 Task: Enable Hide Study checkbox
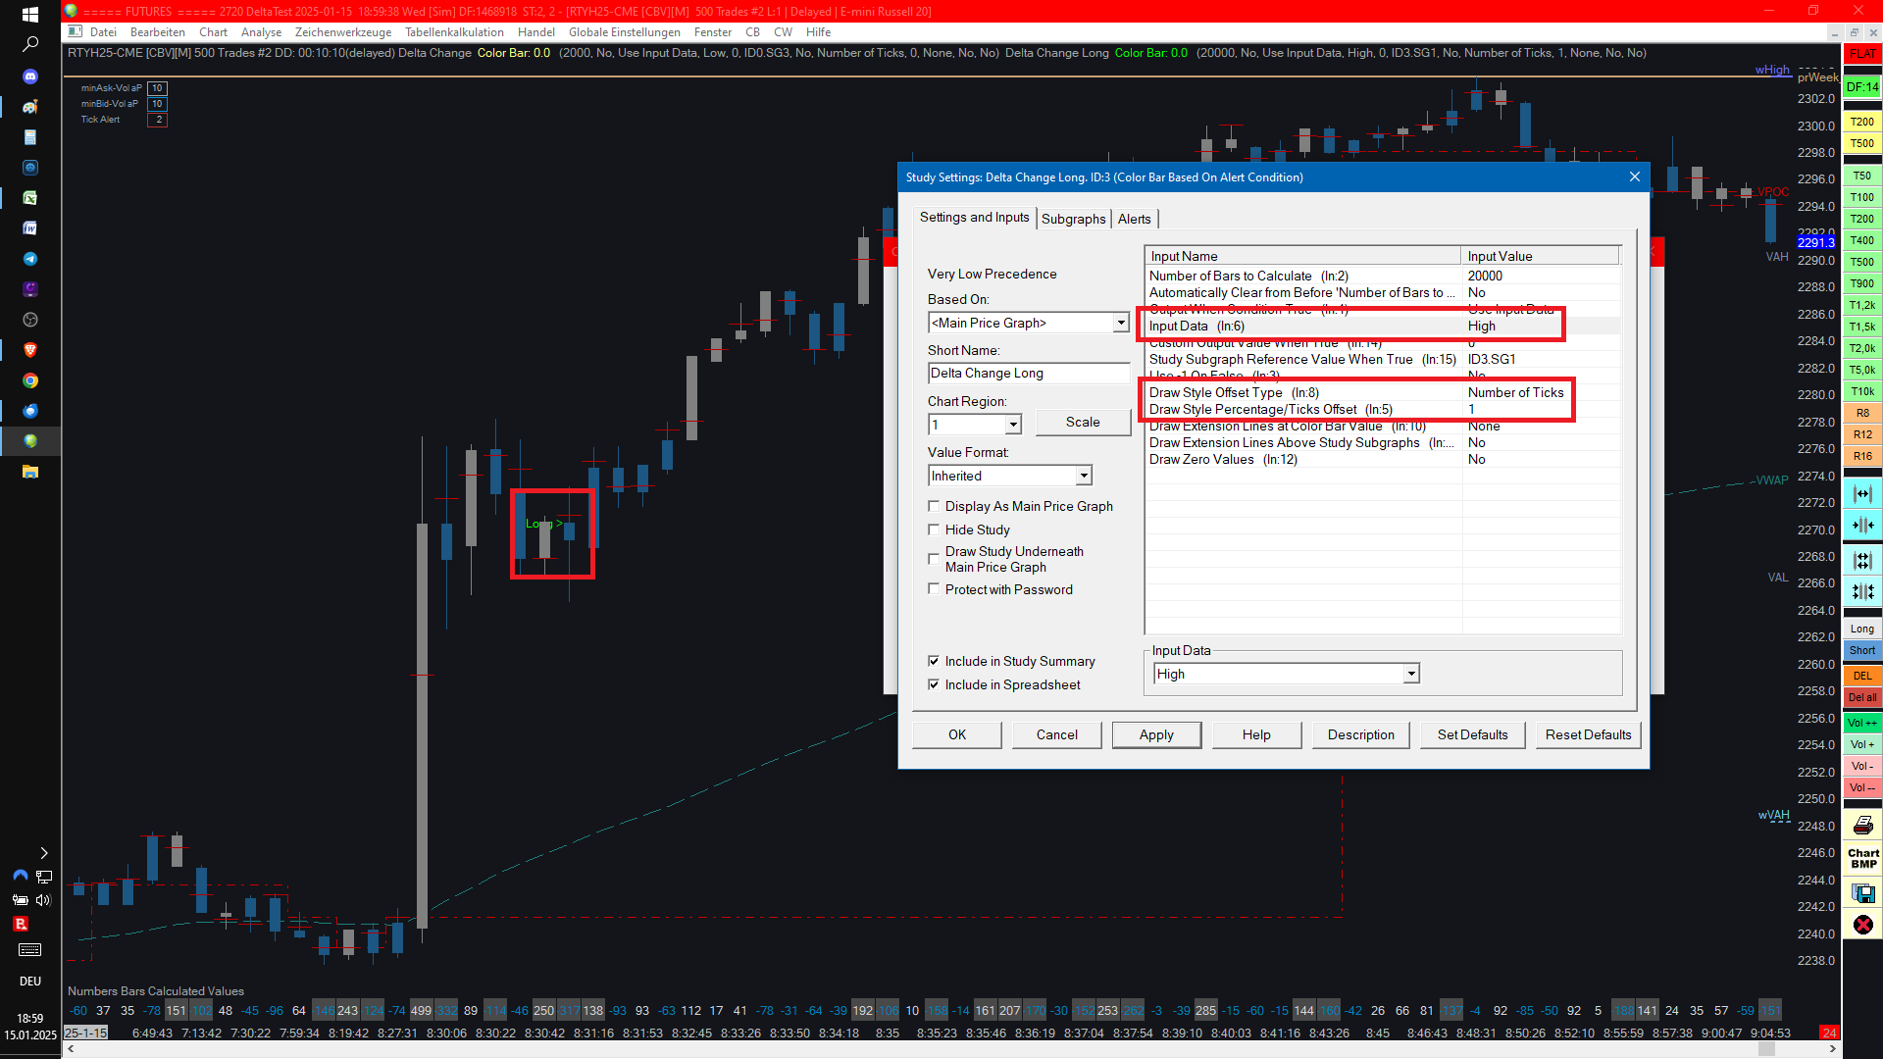point(934,529)
